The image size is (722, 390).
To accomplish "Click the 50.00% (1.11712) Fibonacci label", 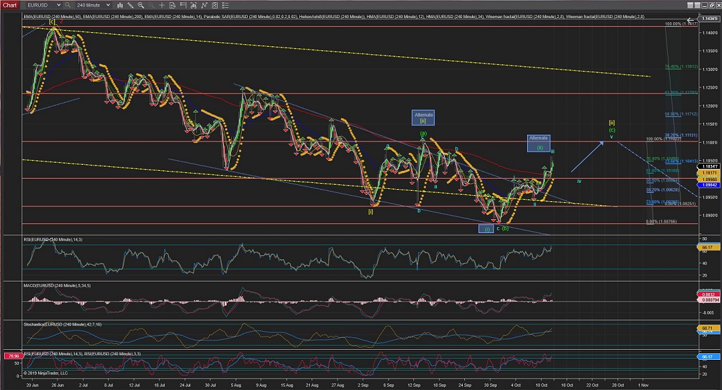I will pos(681,114).
